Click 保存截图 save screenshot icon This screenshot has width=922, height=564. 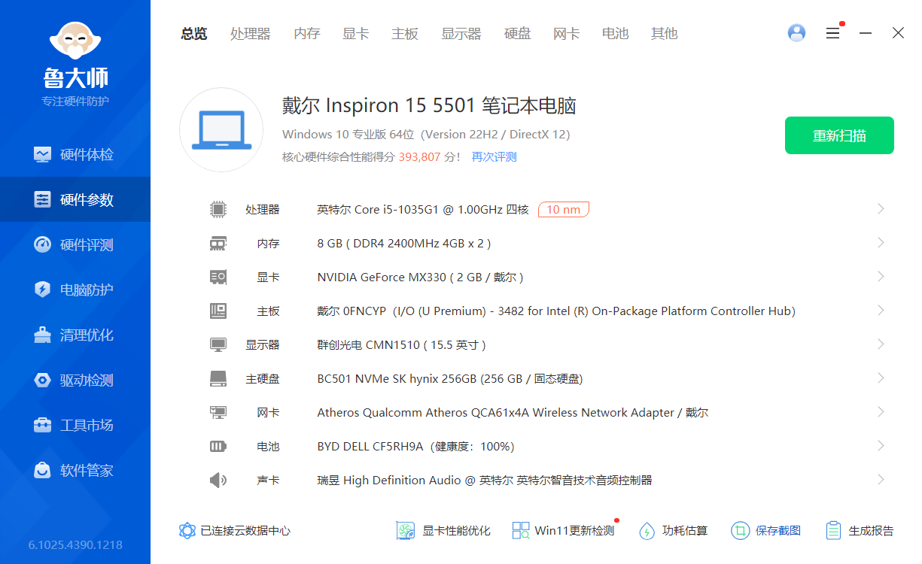point(741,531)
